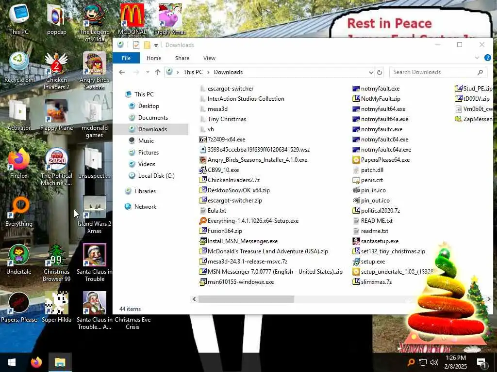Open Customize Quick Access Toolbar dropdown
Screen dimensions: 497x372
(x=156, y=45)
